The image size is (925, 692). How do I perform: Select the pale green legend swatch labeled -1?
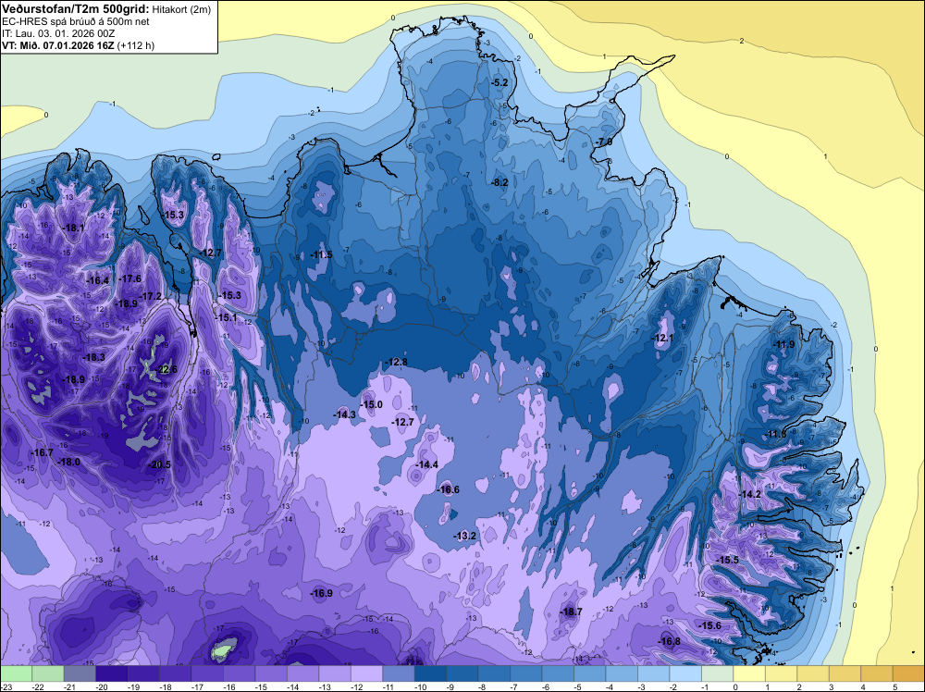[x=718, y=673]
